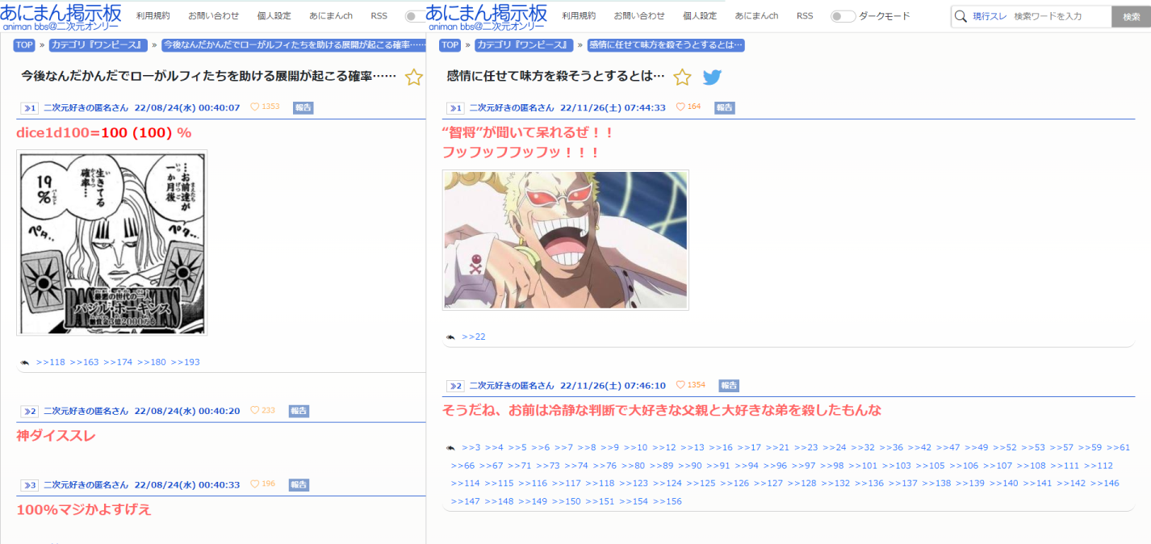The image size is (1151, 544).
Task: Click the magnifier icon in the search box
Action: point(961,16)
